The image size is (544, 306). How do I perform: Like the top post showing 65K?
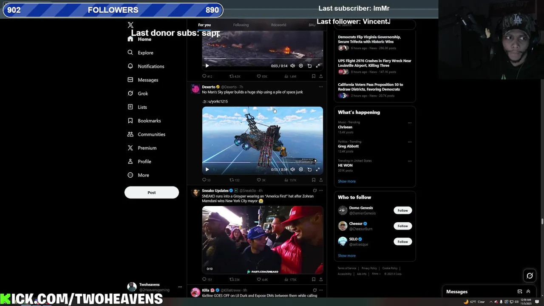(x=262, y=76)
